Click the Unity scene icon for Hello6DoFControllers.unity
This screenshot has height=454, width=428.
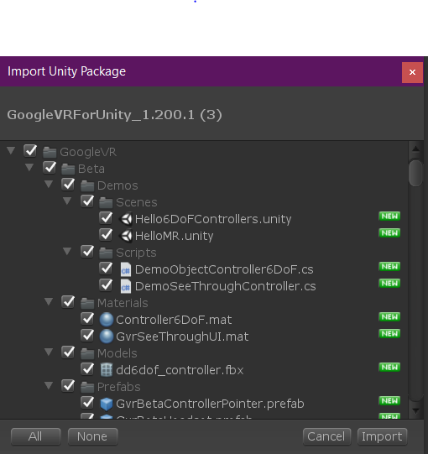click(x=126, y=219)
